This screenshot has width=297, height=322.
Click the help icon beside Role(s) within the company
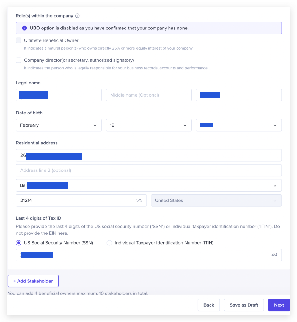coord(78,16)
